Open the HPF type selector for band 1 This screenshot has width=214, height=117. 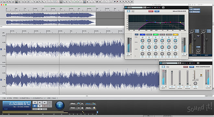point(142,37)
